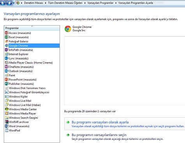
Task: Click inside the program description box
Action: 125,71
